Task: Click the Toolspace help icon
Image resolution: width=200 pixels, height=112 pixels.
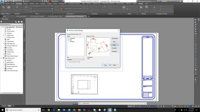Action: tap(22, 22)
